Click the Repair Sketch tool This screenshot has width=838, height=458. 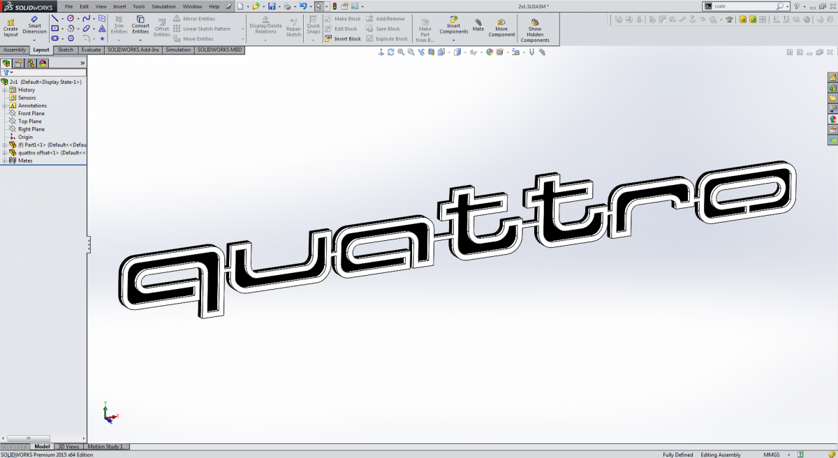[x=293, y=28]
